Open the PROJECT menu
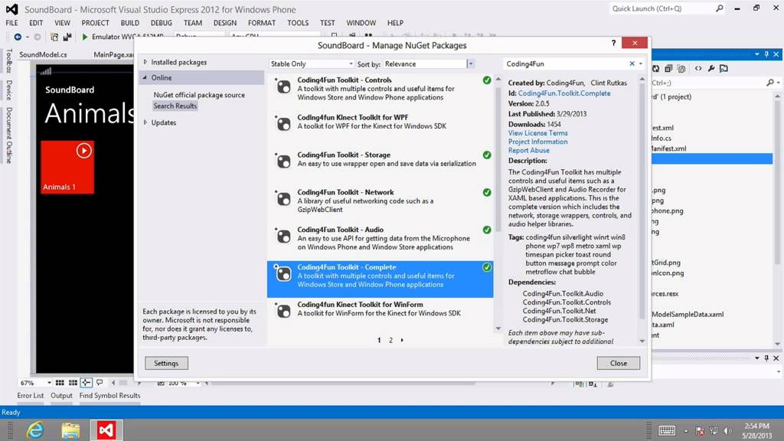The width and height of the screenshot is (784, 441). pos(95,23)
